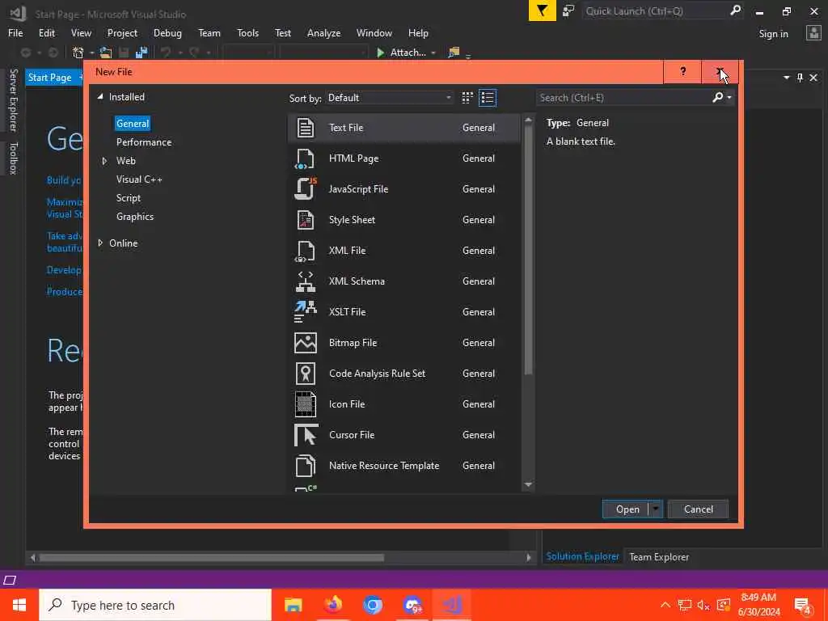Open the Solution Explorer window position dropdown
This screenshot has height=621, width=828.
click(786, 78)
